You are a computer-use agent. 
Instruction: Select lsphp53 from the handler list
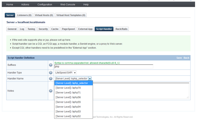(x=74, y=111)
